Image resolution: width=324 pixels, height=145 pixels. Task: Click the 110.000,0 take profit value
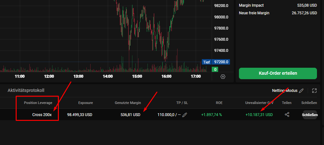166,115
